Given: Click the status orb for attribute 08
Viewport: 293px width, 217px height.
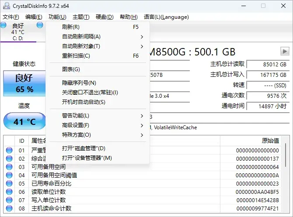Looking at the screenshot, I should tap(9, 208).
